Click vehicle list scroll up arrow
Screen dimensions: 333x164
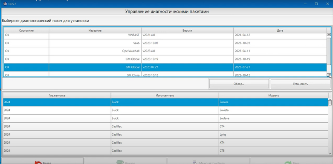coord(330,99)
